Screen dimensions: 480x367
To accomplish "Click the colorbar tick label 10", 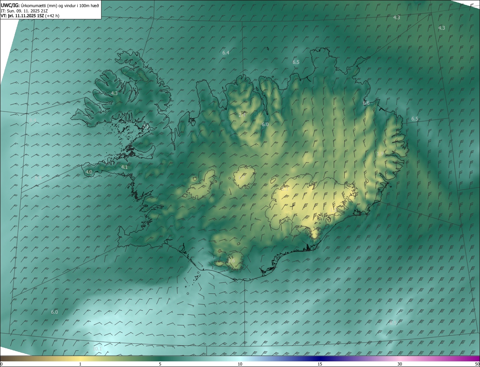I will pyautogui.click(x=240, y=364).
